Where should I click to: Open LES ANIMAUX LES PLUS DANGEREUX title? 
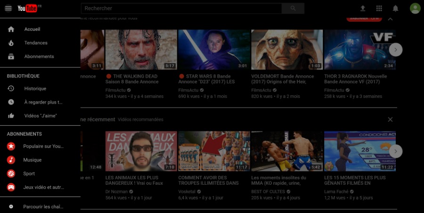click(x=134, y=180)
